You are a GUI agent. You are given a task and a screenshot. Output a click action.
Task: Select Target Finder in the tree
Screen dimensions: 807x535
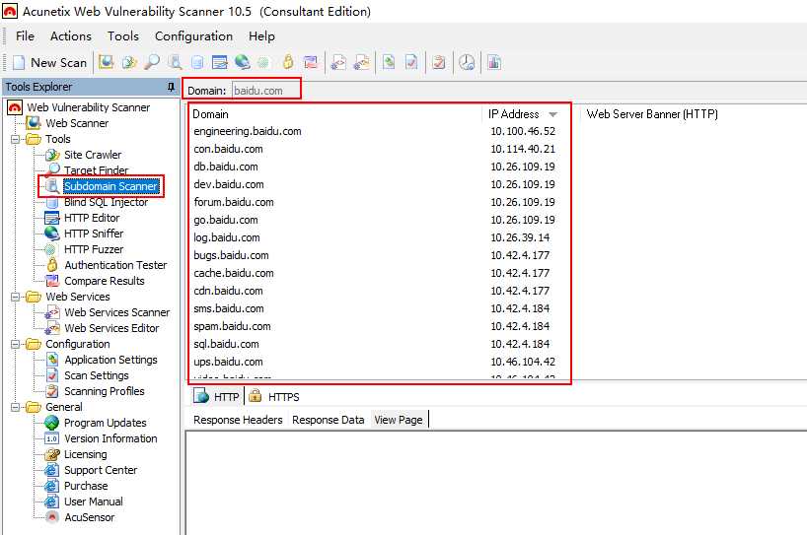click(96, 170)
